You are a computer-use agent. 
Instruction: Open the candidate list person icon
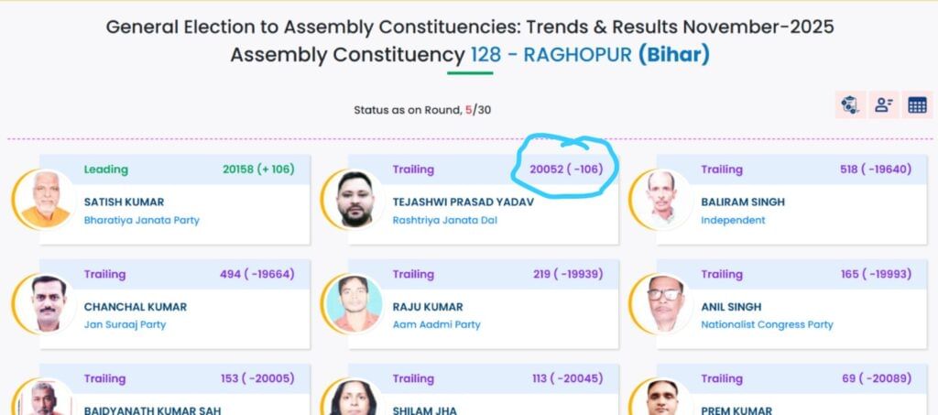(883, 104)
